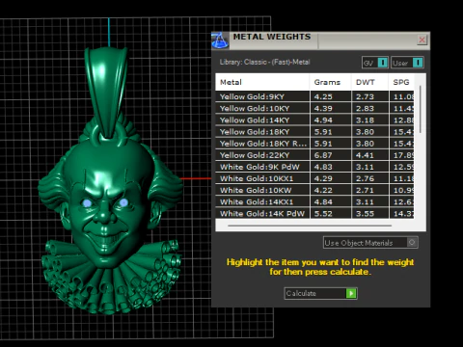
Task: Select the White Gold:14K PdW row
Action: [x=314, y=213]
